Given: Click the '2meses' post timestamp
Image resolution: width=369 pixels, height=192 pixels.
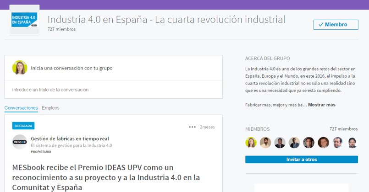Looking at the screenshot, I should coord(207,127).
